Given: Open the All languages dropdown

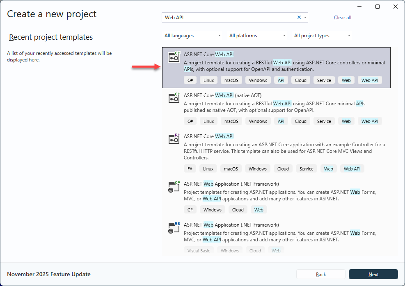Looking at the screenshot, I should (192, 36).
